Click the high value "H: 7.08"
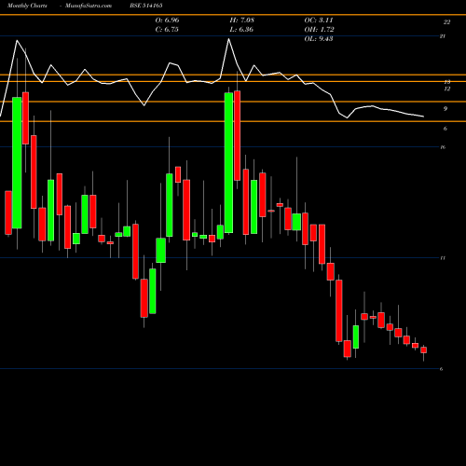This screenshot has height=466, width=466. tap(241, 21)
